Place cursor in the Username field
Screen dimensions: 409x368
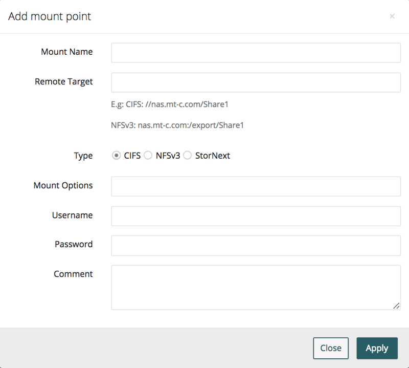point(256,216)
